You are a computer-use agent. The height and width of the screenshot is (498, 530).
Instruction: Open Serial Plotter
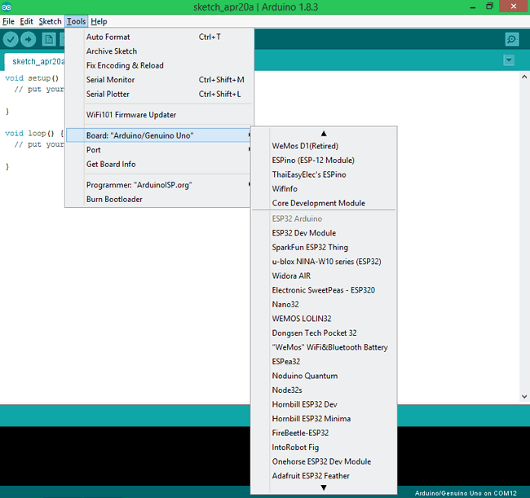coord(159,94)
